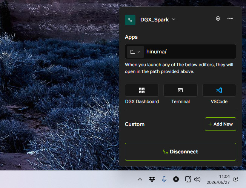This screenshot has height=188, width=246.
Task: Open the notification bell with snooze
Action: [x=236, y=179]
